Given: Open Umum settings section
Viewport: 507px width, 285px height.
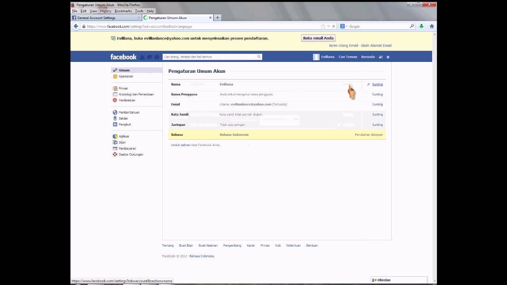Looking at the screenshot, I should click(137, 70).
